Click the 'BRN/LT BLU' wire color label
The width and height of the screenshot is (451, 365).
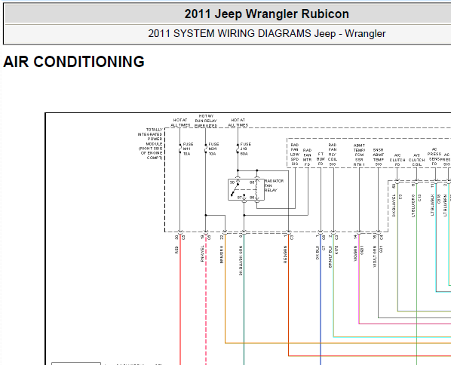pyautogui.click(x=330, y=257)
